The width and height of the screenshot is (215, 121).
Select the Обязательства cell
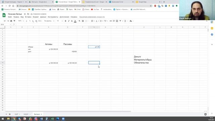(x=144, y=63)
